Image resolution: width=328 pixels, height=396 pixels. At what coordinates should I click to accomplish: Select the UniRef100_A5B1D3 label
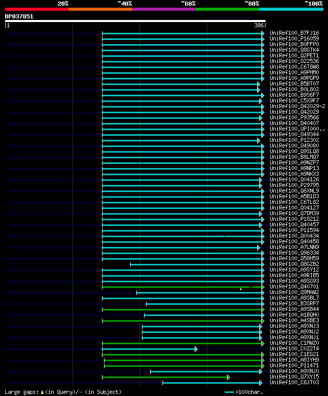click(294, 197)
